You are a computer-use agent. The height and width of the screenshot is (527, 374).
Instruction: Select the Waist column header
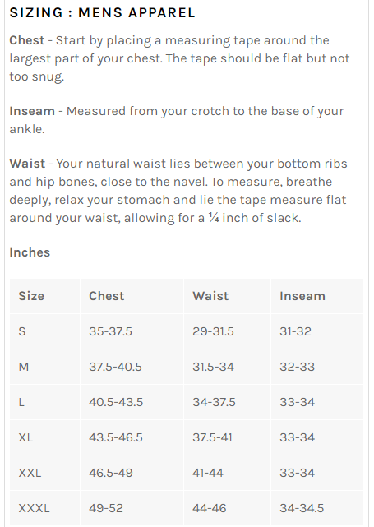pyautogui.click(x=210, y=296)
